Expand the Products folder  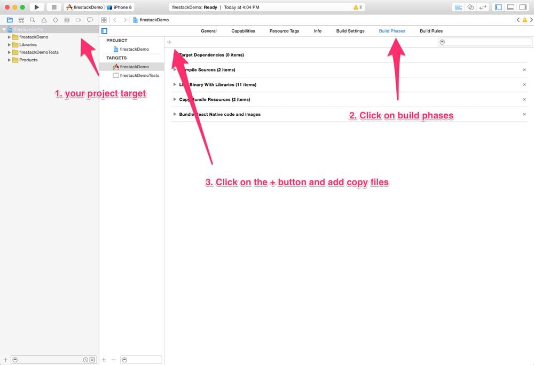pyautogui.click(x=9, y=60)
